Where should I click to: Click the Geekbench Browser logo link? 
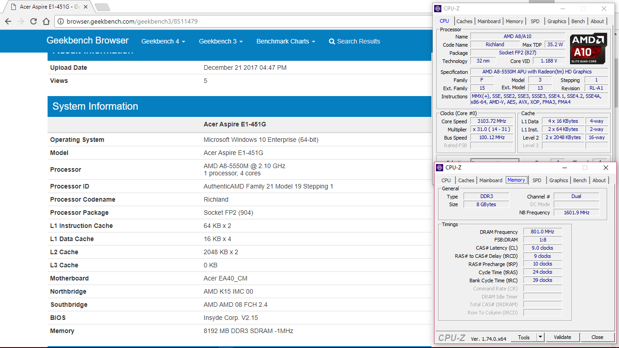point(87,40)
